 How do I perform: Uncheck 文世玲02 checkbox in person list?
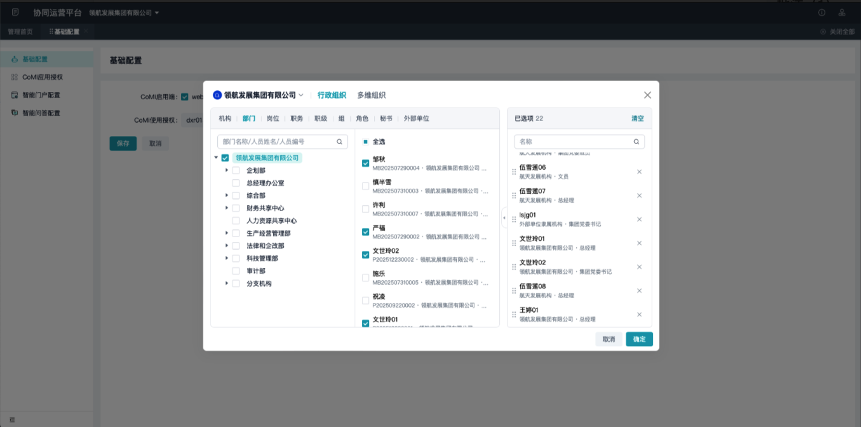[365, 255]
